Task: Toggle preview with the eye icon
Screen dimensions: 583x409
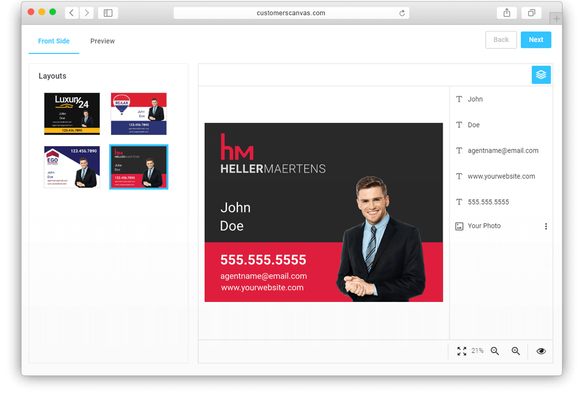Action: click(541, 351)
